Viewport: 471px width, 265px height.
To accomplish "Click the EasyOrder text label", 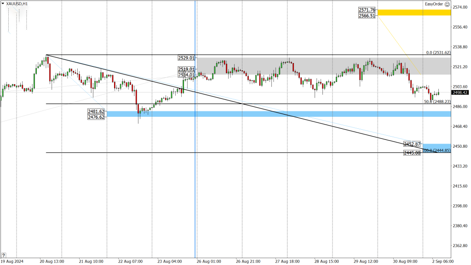I will pyautogui.click(x=434, y=4).
